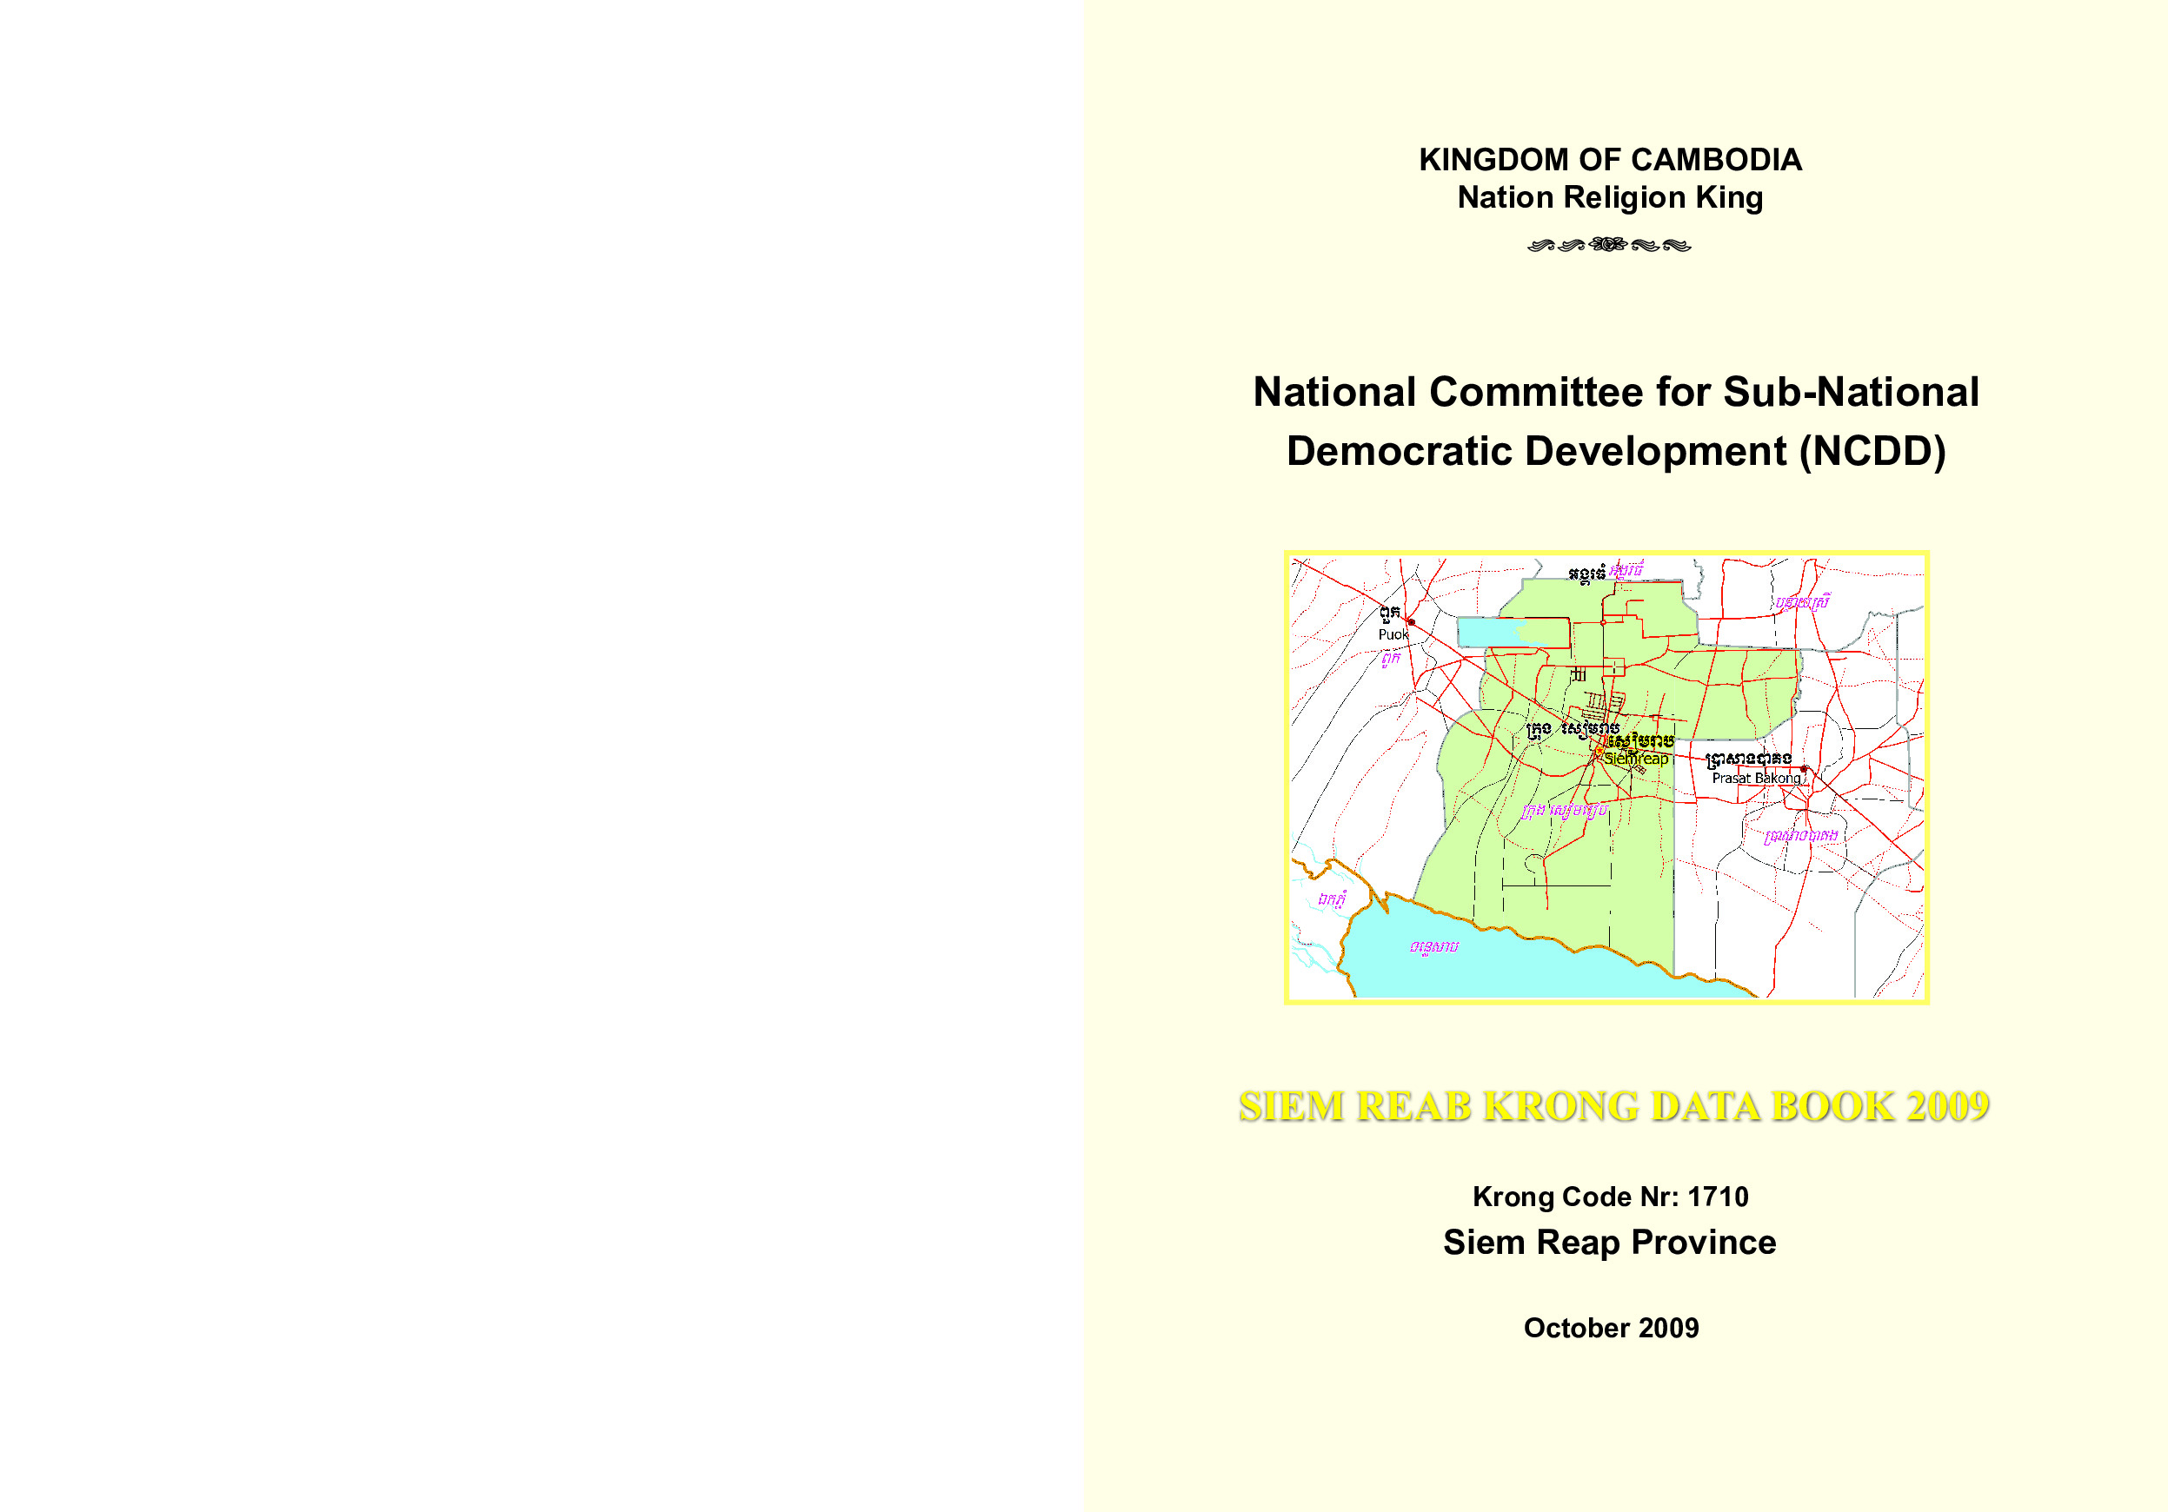
Task: Click 'SIEM REAB KRONG DATA BOOK 2009' title
Action: [x=1613, y=1106]
